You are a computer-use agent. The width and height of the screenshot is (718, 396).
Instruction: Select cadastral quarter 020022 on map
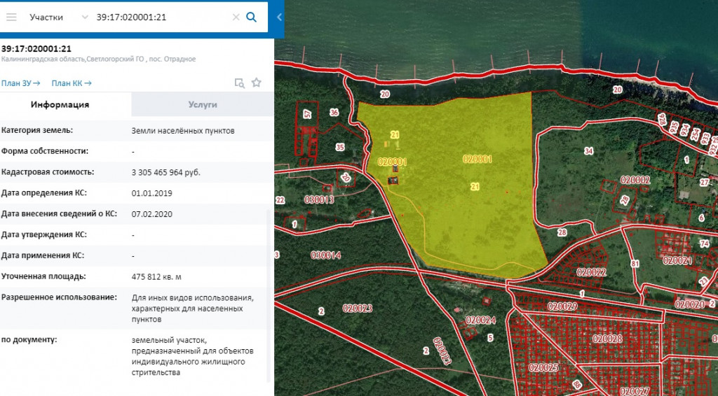click(x=590, y=271)
